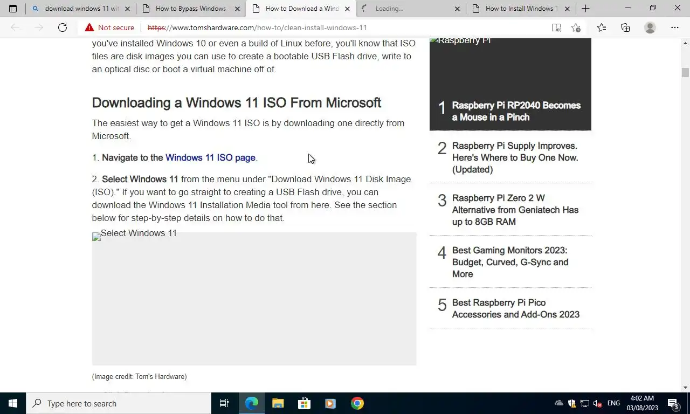The image size is (690, 414).
Task: Click the taskbar search box
Action: [119, 403]
